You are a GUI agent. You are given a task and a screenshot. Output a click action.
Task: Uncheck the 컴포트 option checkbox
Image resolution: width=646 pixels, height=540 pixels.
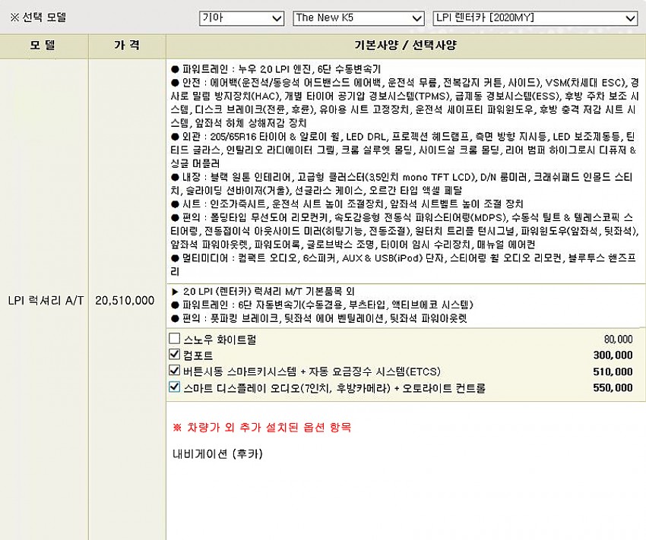[x=175, y=355]
